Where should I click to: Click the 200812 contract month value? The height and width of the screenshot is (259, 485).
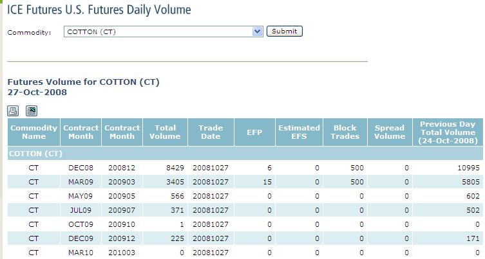coord(122,168)
